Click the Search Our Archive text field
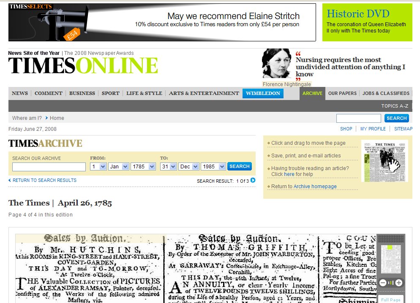Screen dimensions: 420x303 click(x=49, y=167)
